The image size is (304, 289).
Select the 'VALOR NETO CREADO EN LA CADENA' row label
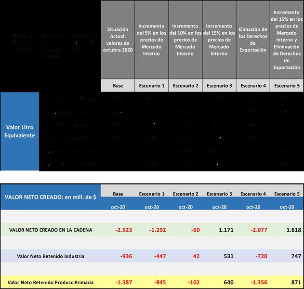coord(52,230)
